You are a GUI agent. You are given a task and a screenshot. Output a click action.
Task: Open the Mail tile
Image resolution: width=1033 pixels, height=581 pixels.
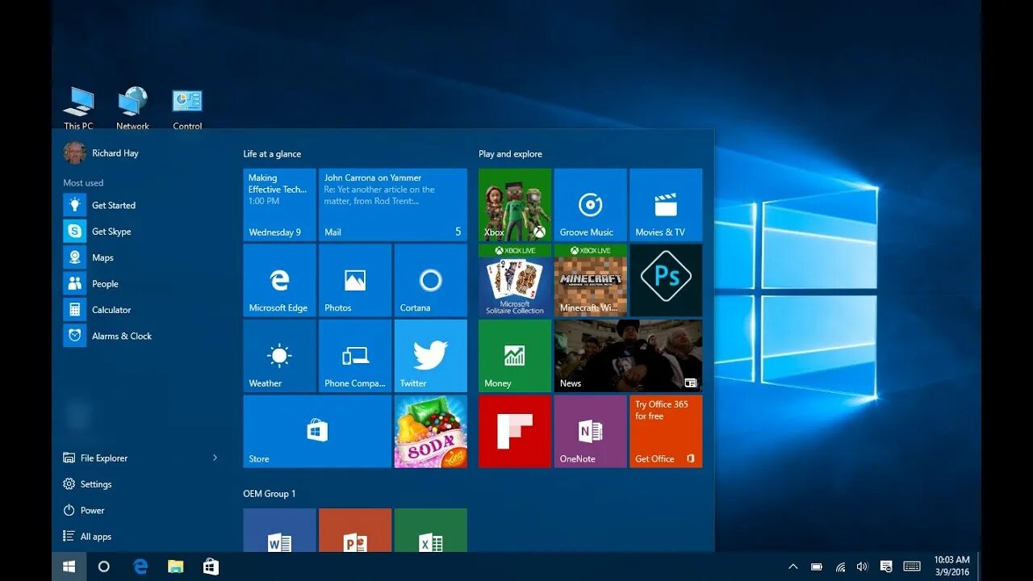(393, 205)
